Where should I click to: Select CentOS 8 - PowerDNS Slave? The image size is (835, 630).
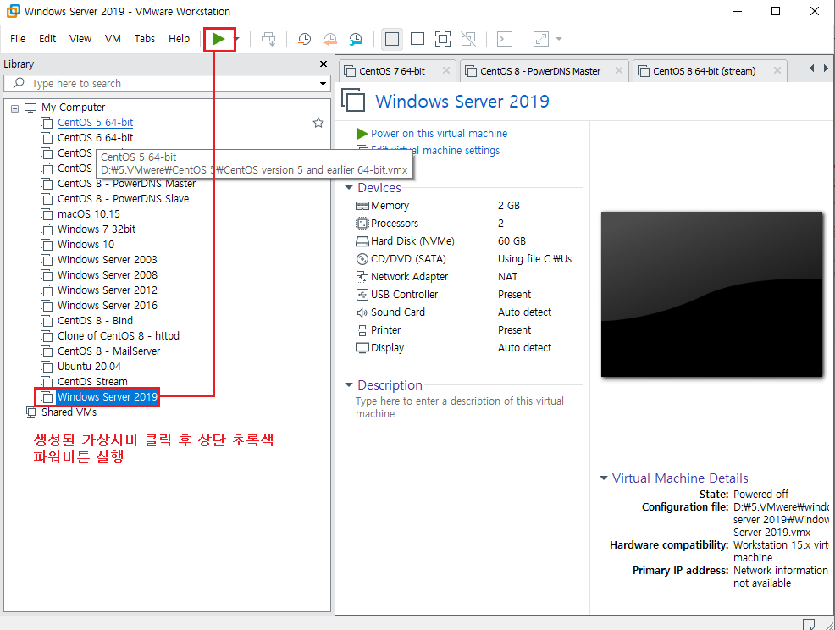[x=123, y=199]
